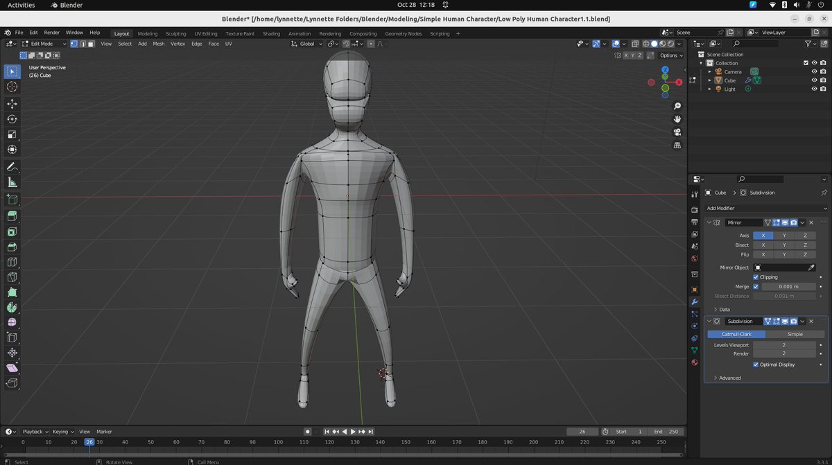Click the Add Modifier button

click(765, 208)
